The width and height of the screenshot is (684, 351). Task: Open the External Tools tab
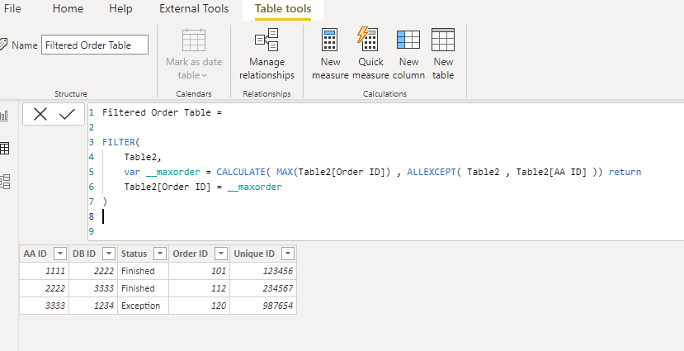tap(194, 9)
